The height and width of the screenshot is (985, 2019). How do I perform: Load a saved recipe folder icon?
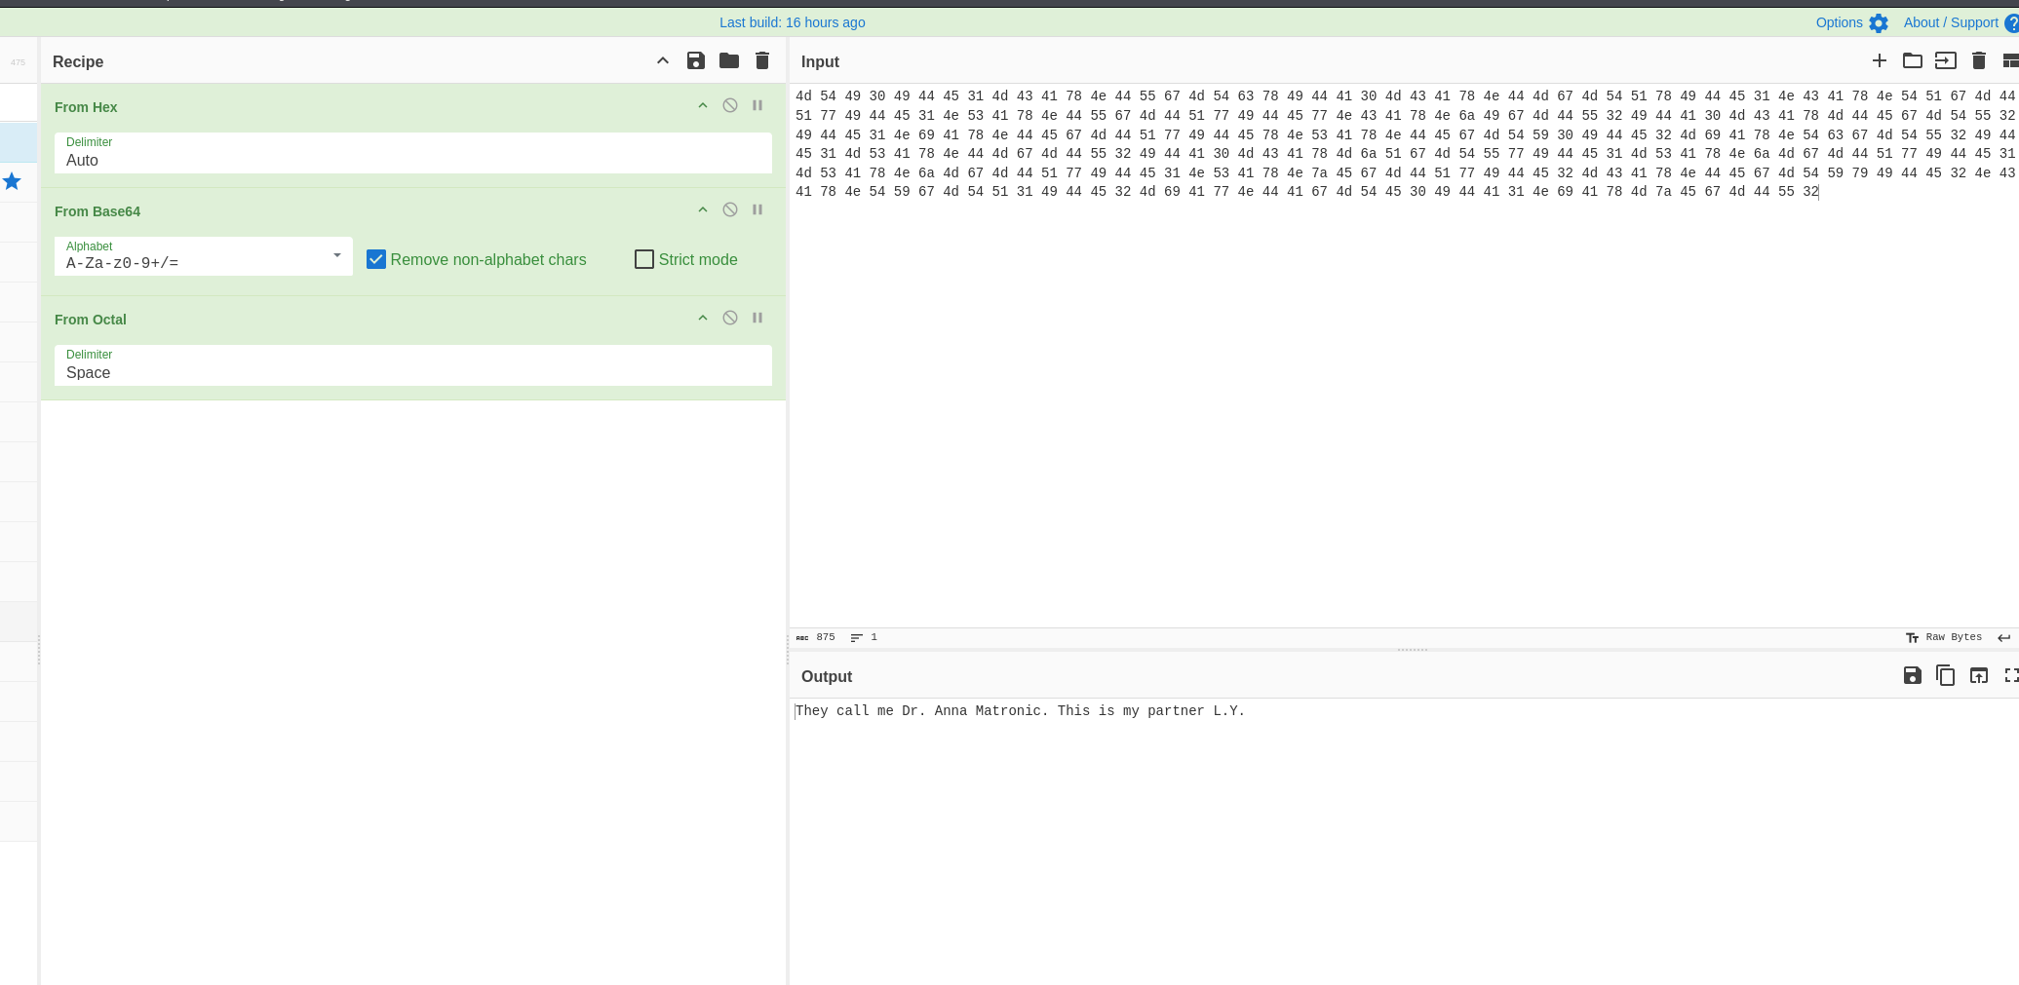point(729,61)
